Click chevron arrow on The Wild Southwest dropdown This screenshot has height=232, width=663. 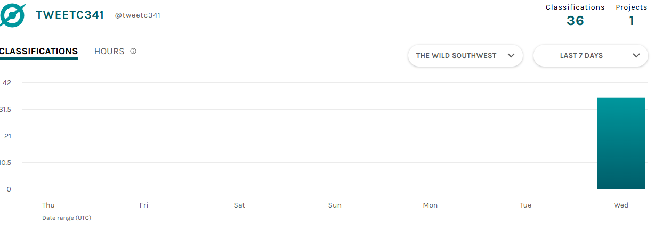tap(511, 55)
